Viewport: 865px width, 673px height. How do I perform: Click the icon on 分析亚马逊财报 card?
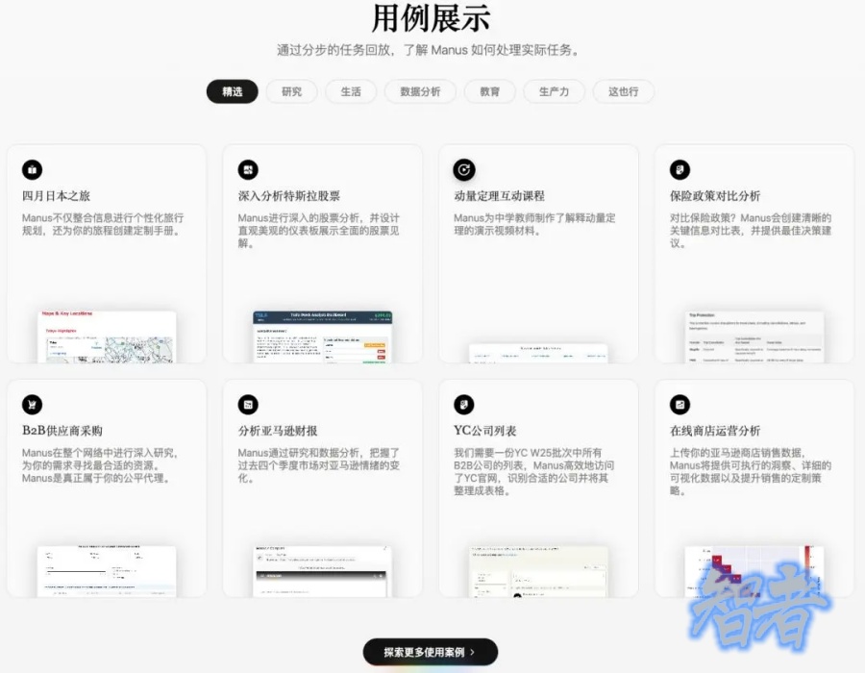tap(248, 406)
